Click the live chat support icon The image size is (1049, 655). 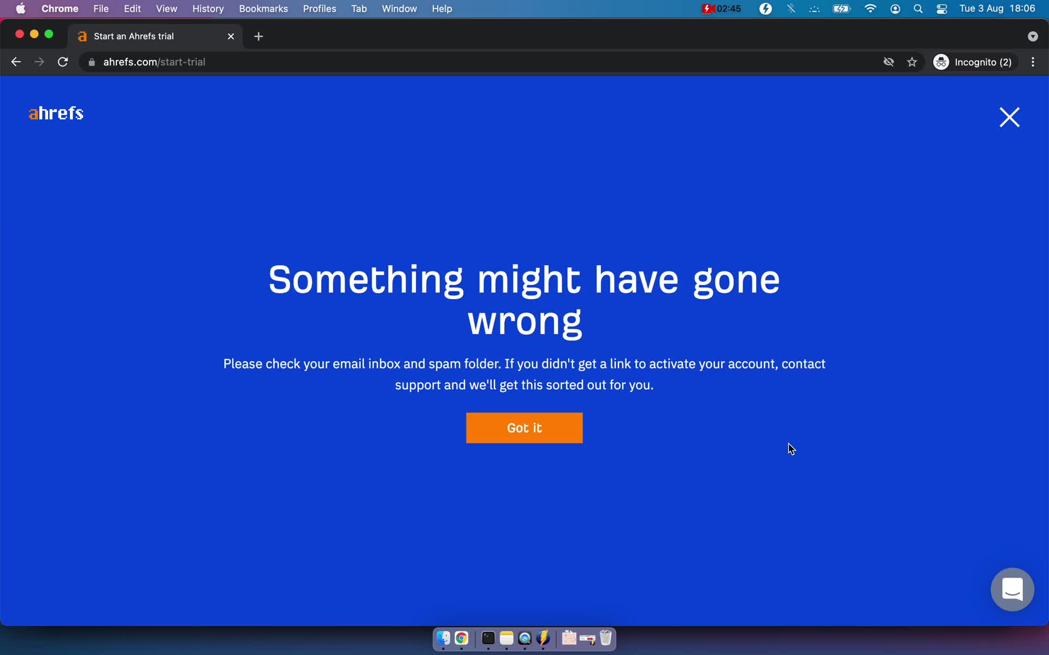(1013, 590)
